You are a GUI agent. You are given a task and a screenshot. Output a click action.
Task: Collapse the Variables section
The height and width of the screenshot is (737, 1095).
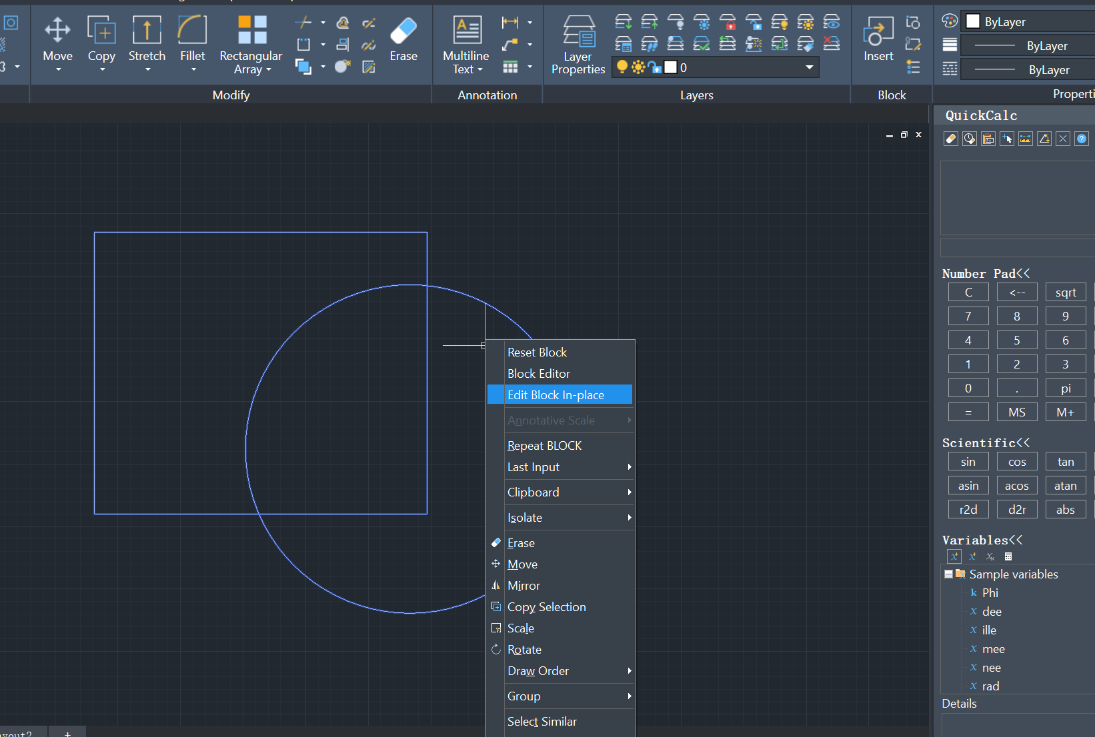tap(1016, 540)
